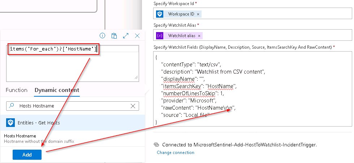Click Sentinel icon on Workspace ID token
This screenshot has height=163, width=354.
(160, 14)
